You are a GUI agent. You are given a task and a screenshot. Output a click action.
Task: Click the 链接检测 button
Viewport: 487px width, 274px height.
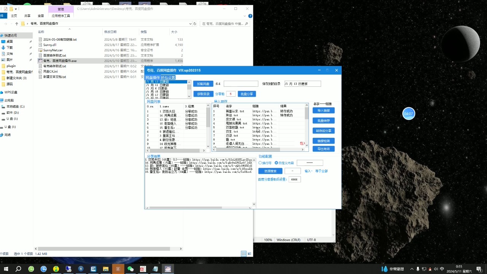pyautogui.click(x=323, y=141)
